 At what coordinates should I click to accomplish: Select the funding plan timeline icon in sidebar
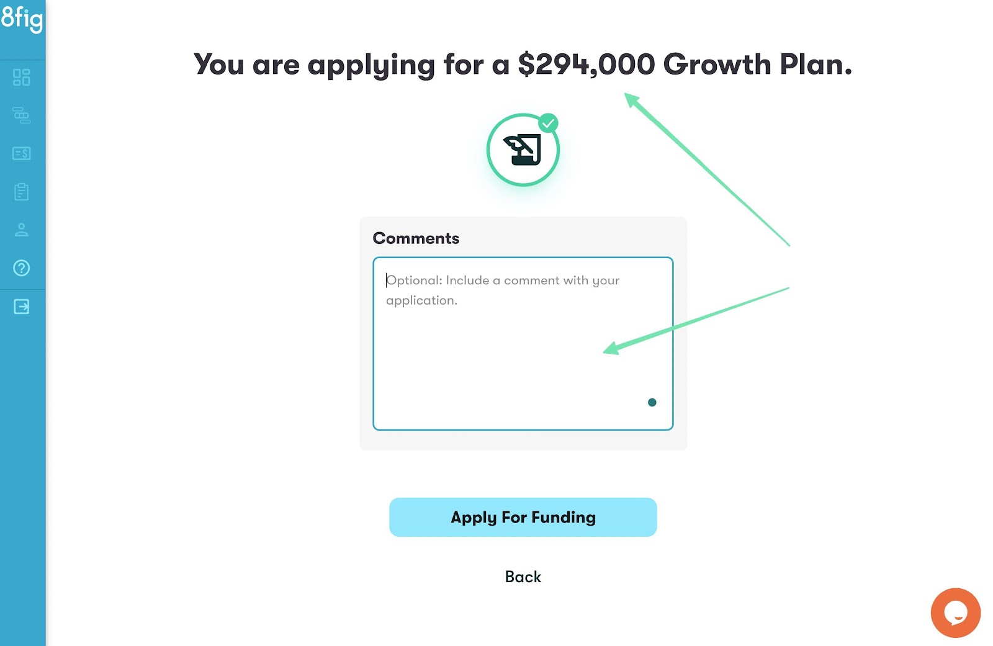coord(22,116)
